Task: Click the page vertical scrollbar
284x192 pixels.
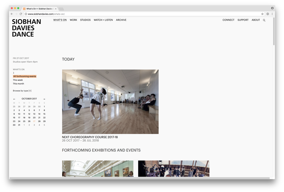Action: point(274,31)
